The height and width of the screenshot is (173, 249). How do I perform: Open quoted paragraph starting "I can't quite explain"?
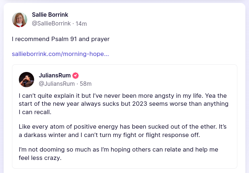(x=123, y=104)
